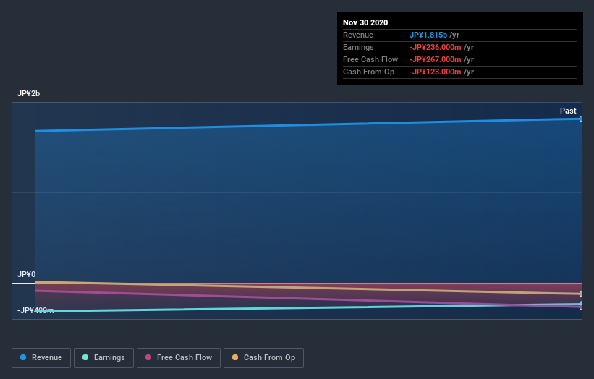Toggle the Cash From Op legend button
This screenshot has width=594, height=379.
click(263, 358)
